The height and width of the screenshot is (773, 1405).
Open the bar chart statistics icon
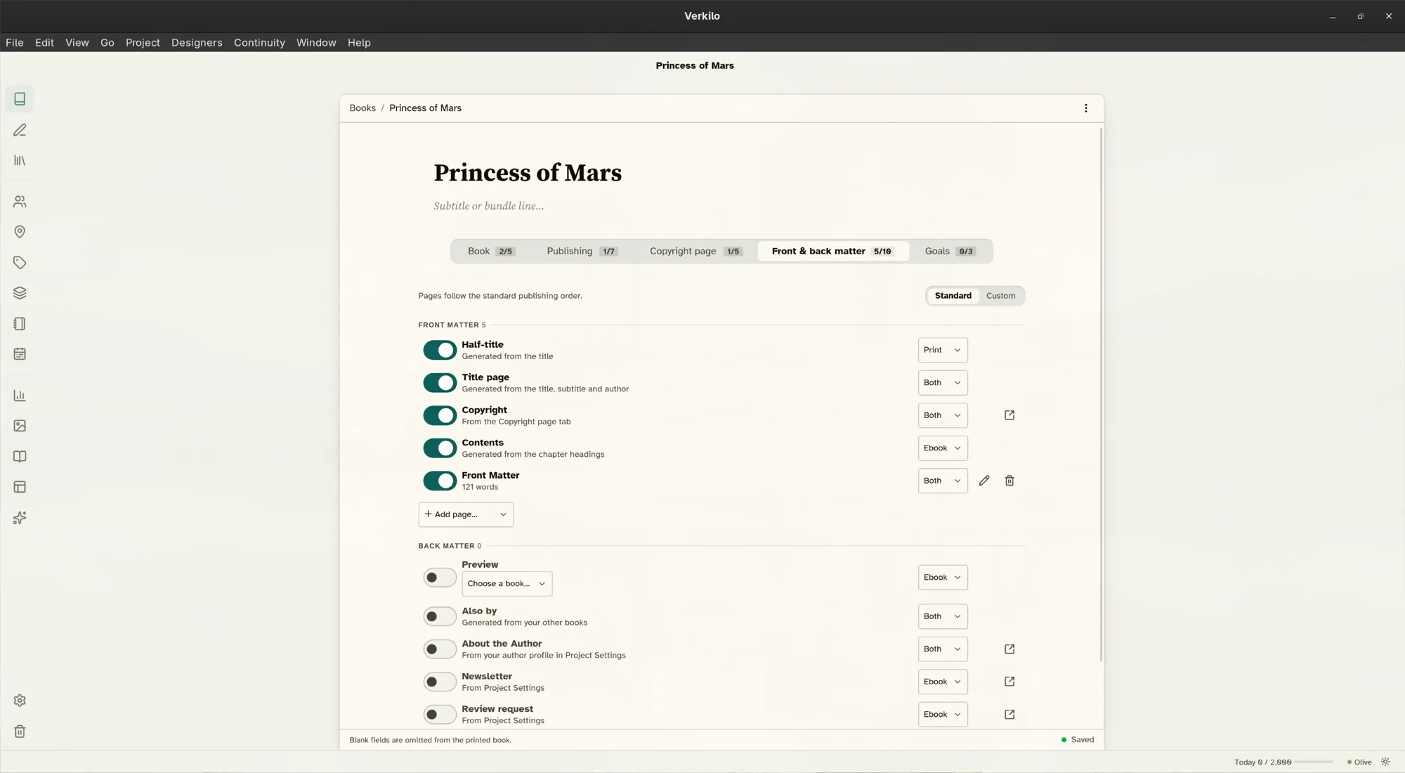(20, 396)
